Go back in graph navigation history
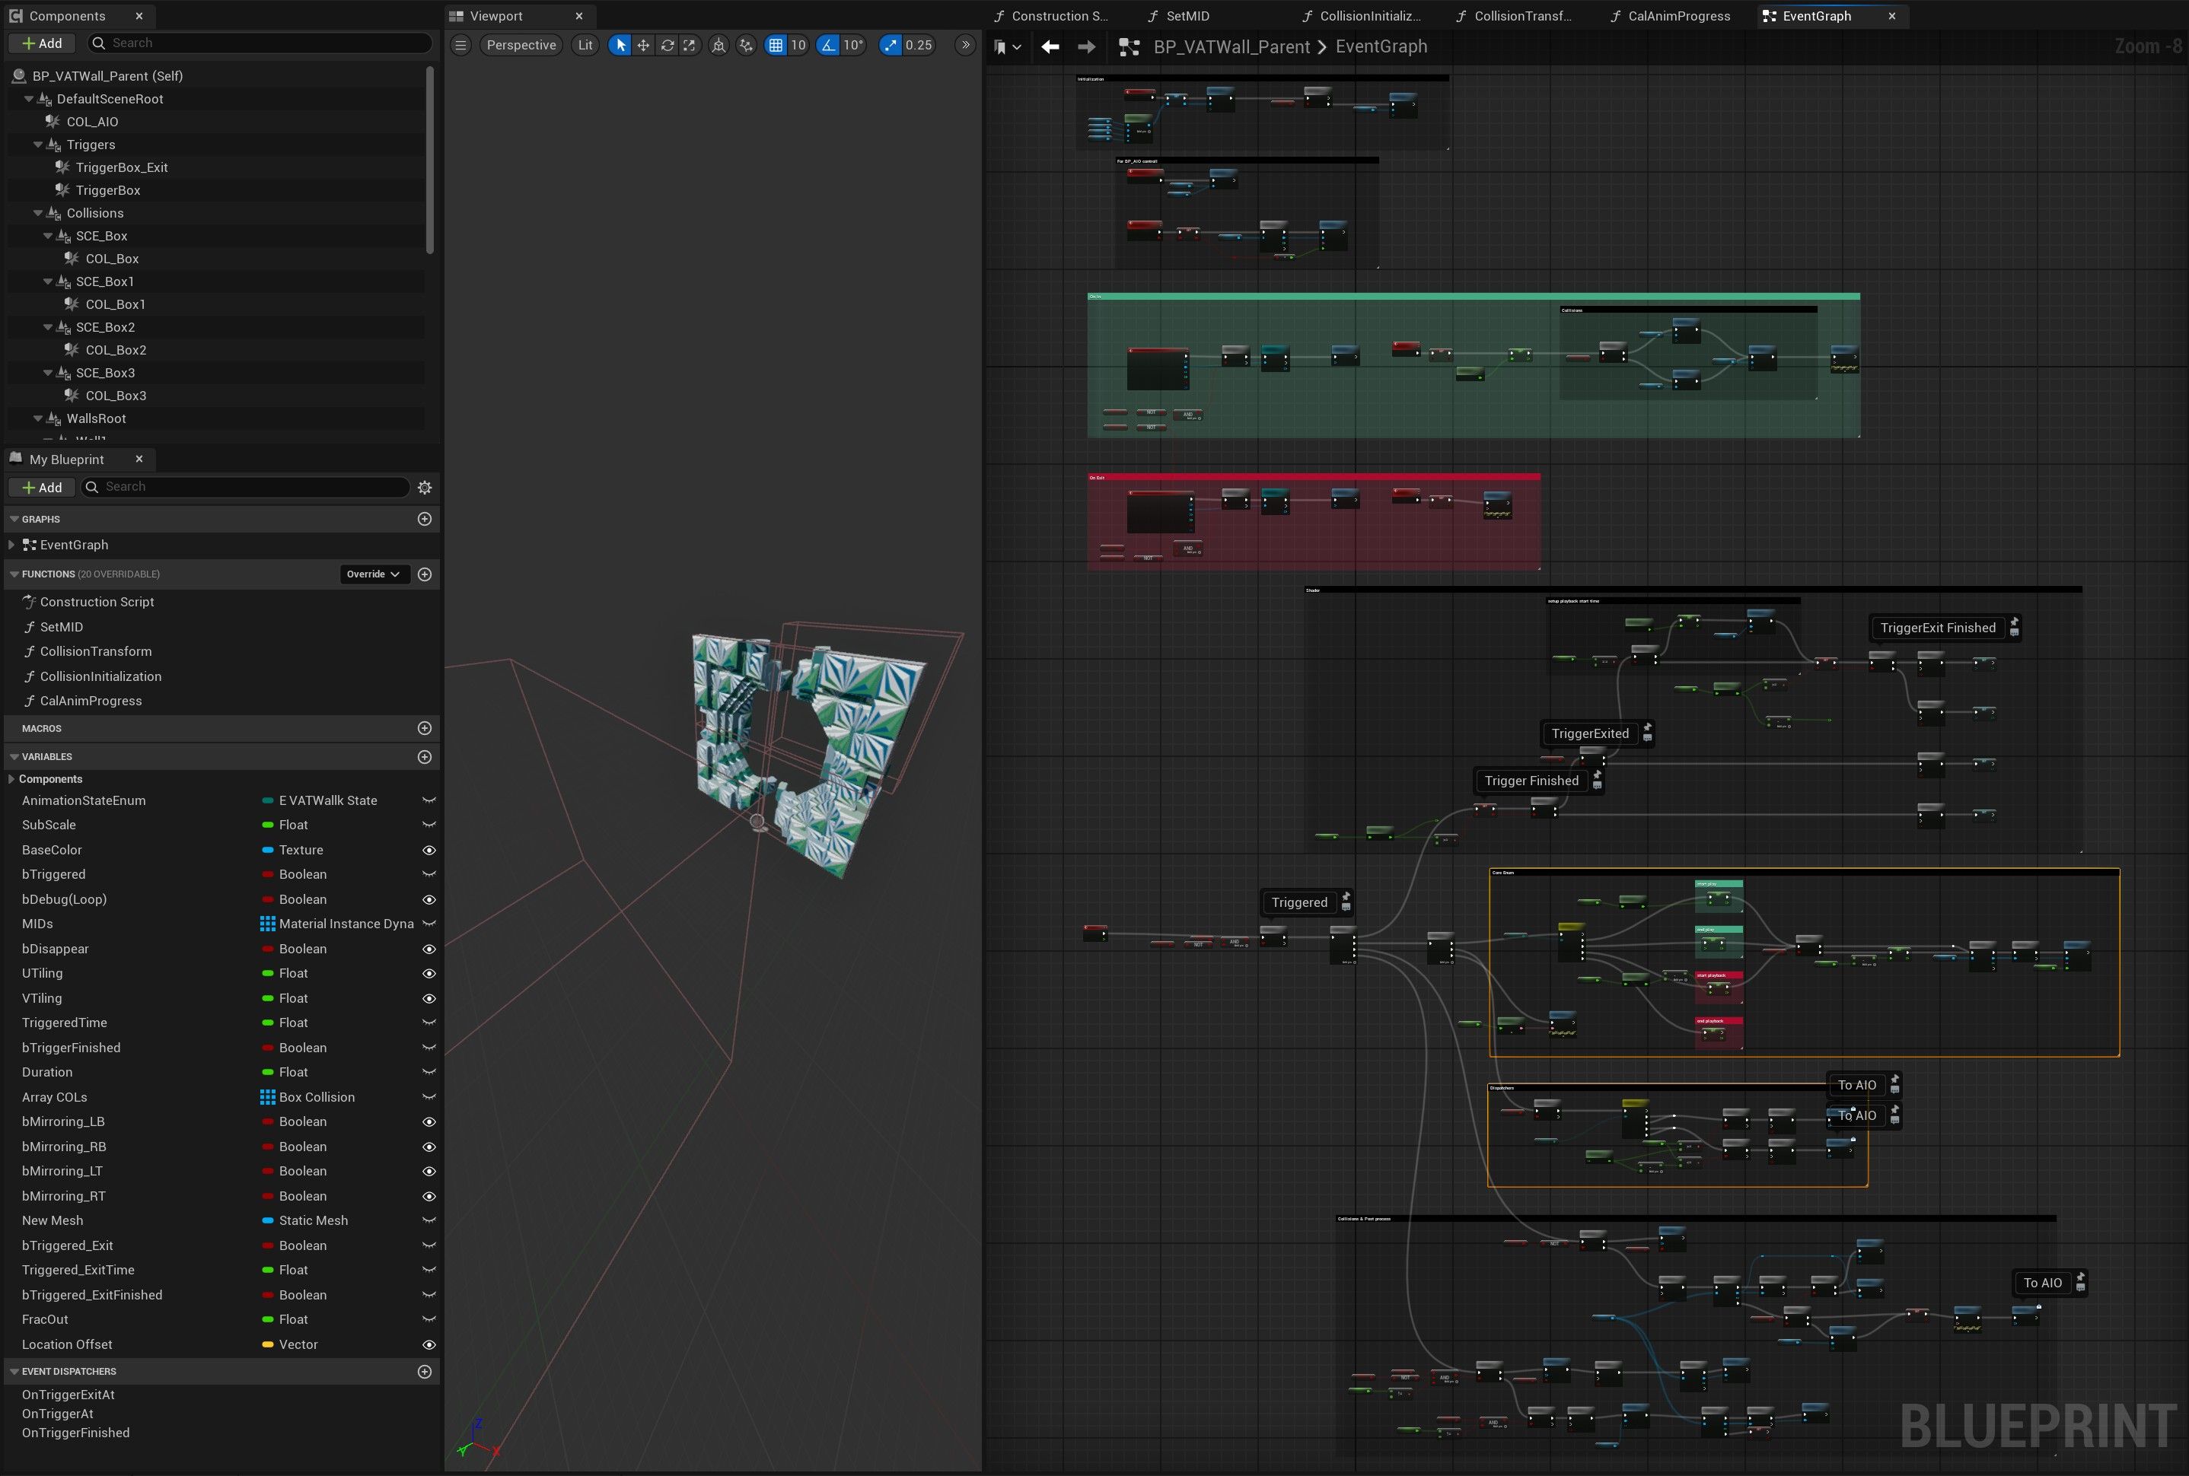2189x1476 pixels. click(x=1050, y=47)
